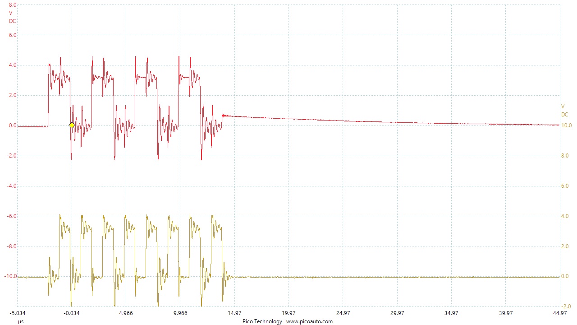
Task: Click the red 2.0 axis value
Action: pyautogui.click(x=13, y=95)
